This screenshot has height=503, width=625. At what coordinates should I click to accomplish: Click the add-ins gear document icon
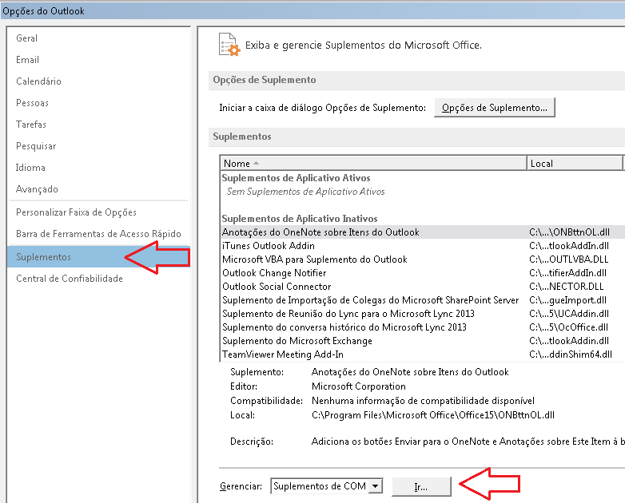tap(229, 45)
